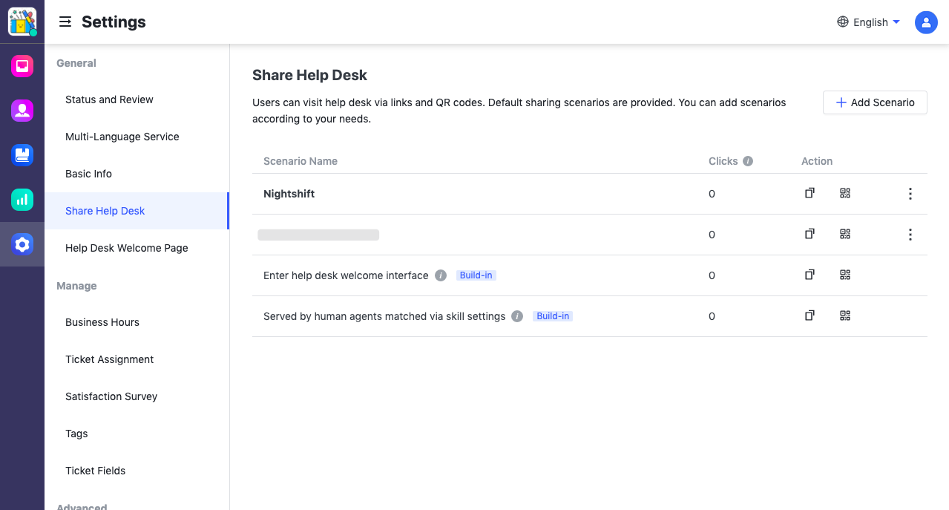Show QR code for Served by human agents row

tap(845, 316)
